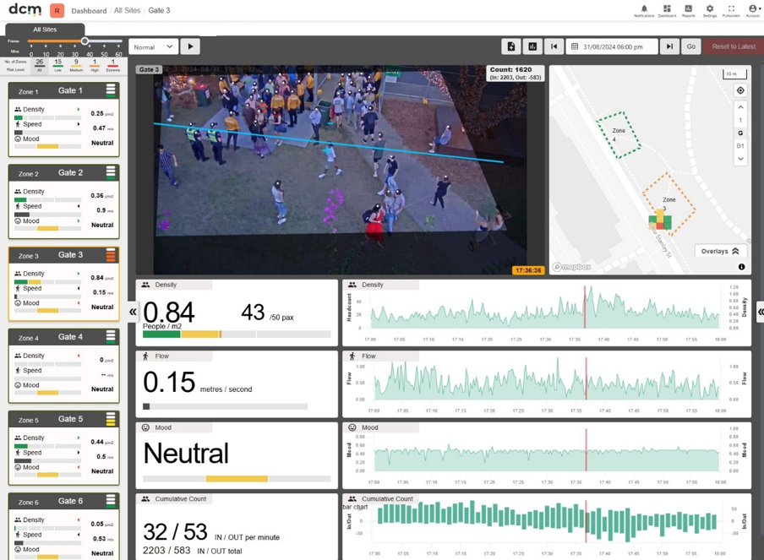The image size is (764, 560).
Task: Expand the Density arrow in Gate 1 card
Action: [79, 110]
